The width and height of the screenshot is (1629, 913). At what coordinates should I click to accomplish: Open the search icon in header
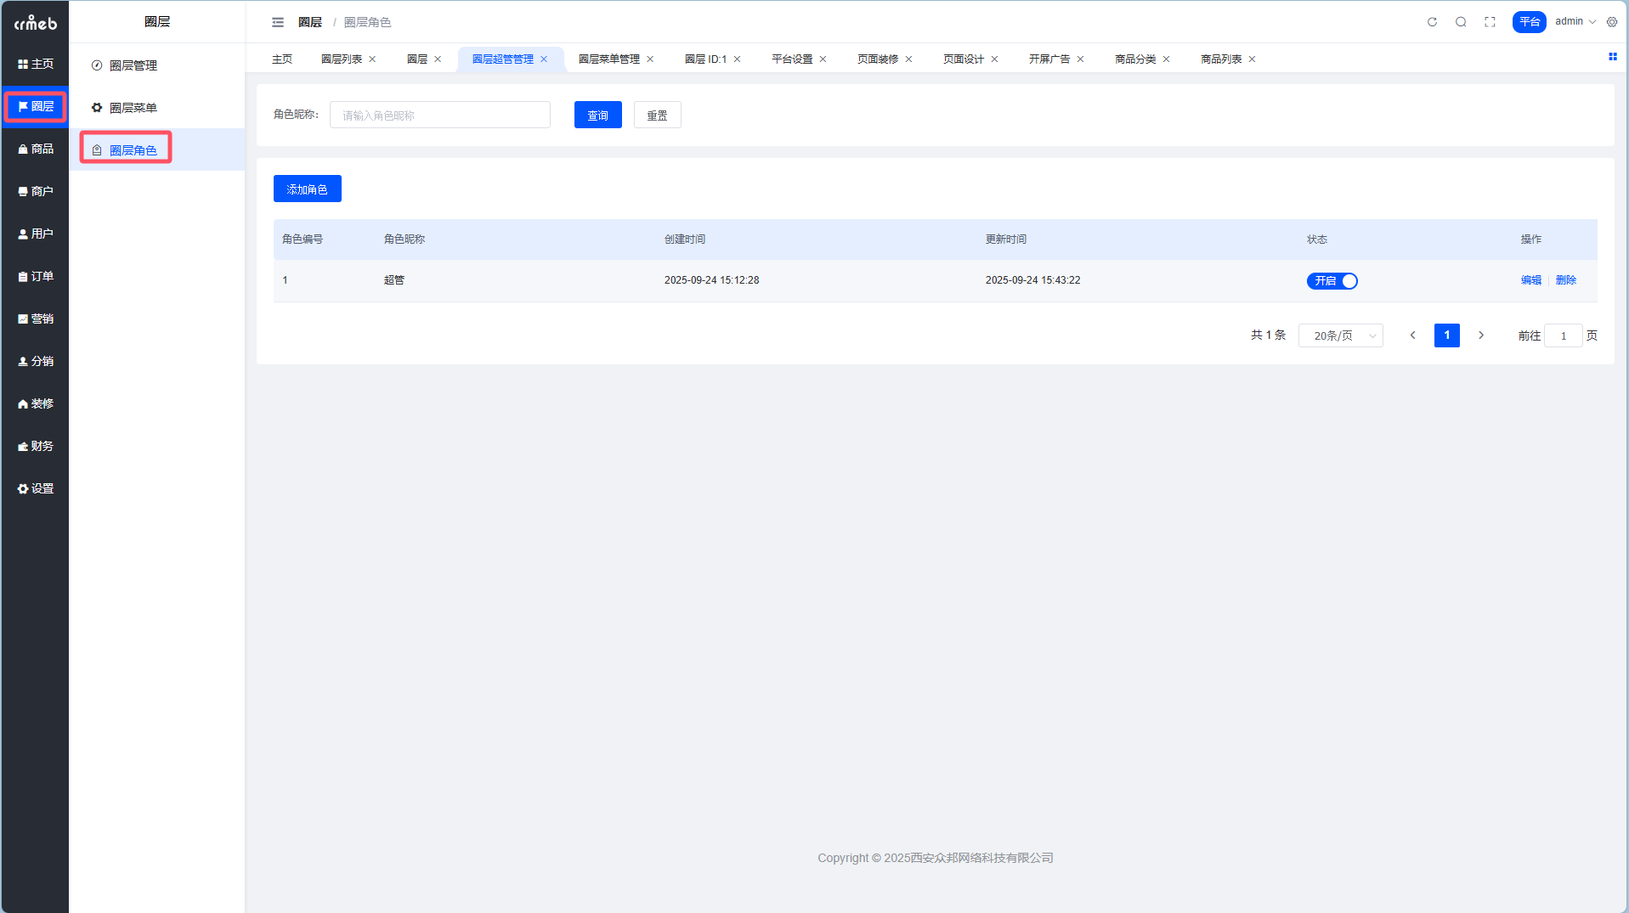(1461, 22)
